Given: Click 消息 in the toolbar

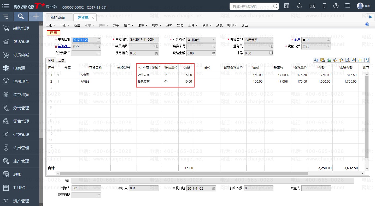Looking at the screenshot, I should click(x=219, y=25).
